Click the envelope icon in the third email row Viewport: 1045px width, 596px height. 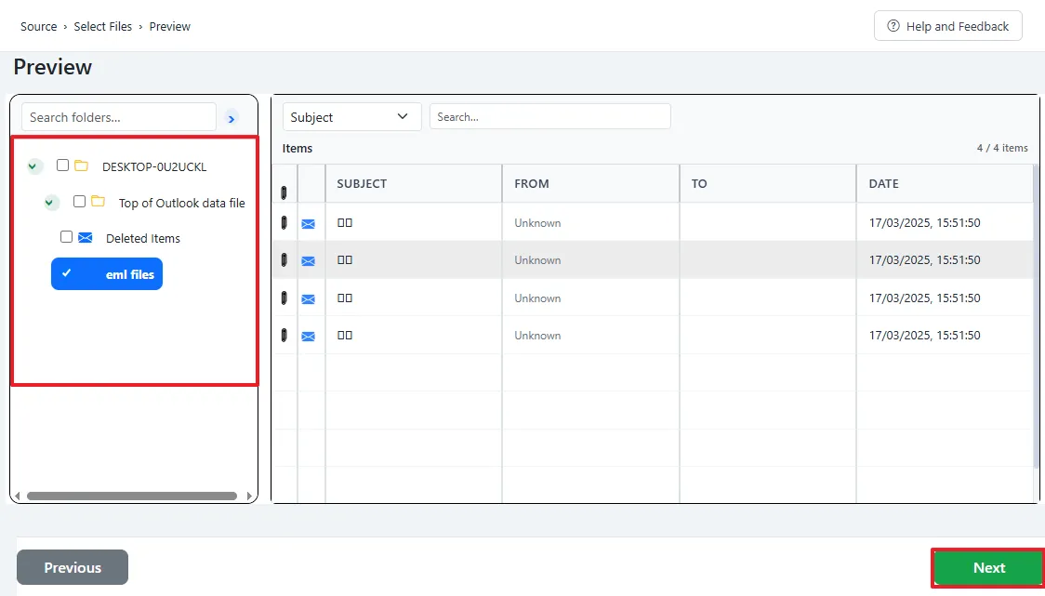pos(308,299)
